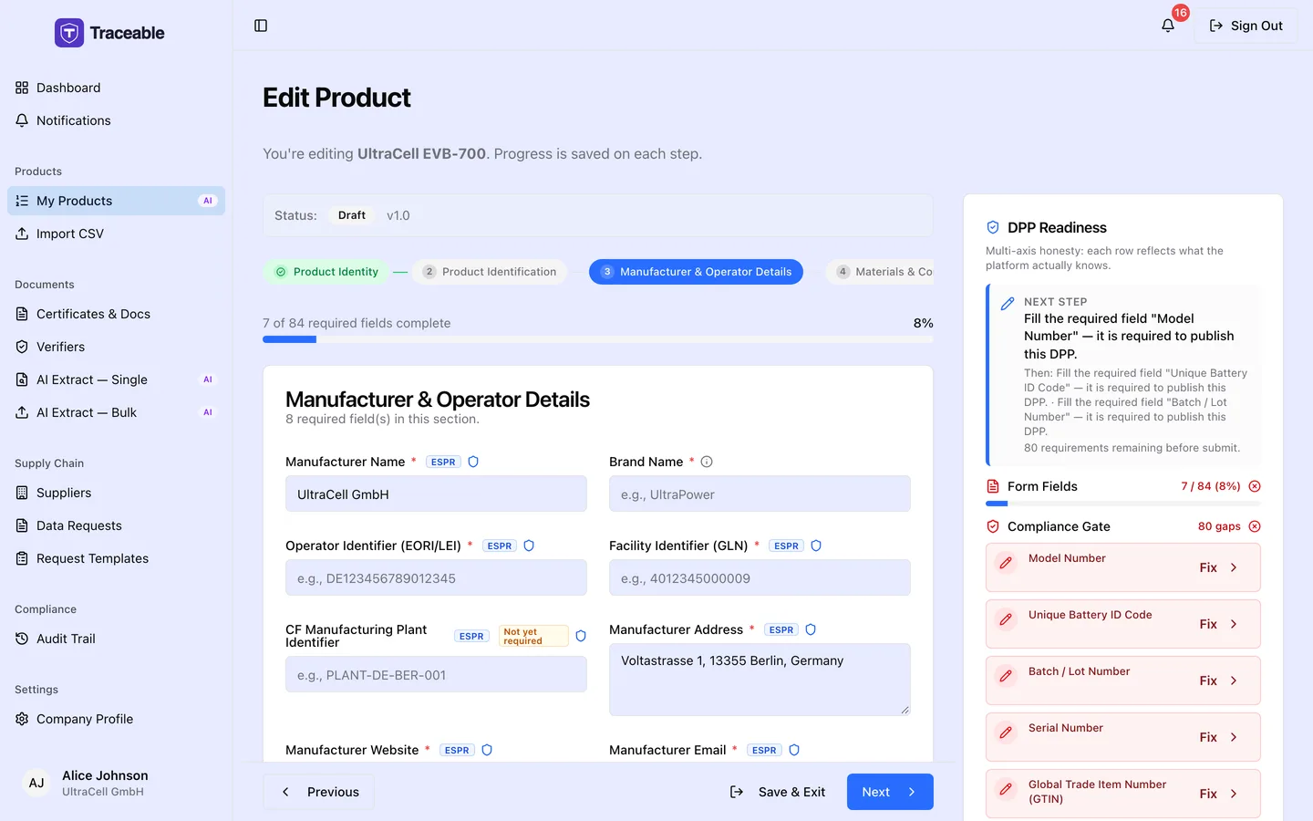
Task: Click pencil icon for Global Trade Item Number
Action: coord(1006,789)
